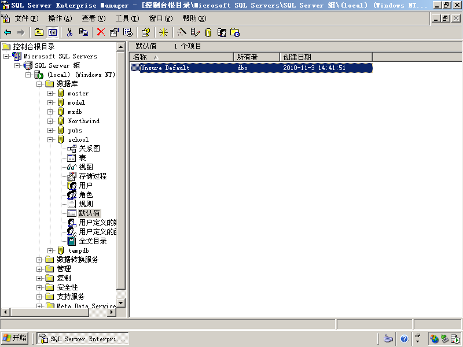Click the New (yellow star) toolbar icon
463x347 pixels.
click(163, 32)
